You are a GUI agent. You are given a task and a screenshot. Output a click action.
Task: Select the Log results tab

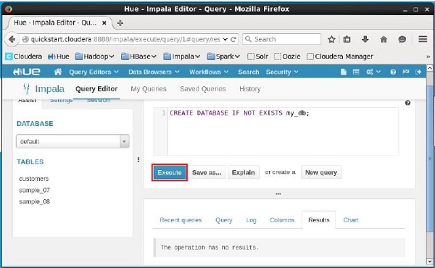(251, 220)
